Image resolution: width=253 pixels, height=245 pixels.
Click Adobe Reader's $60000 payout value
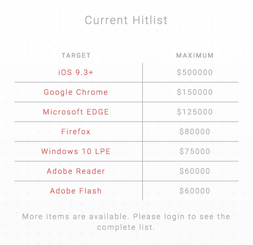coord(195,171)
